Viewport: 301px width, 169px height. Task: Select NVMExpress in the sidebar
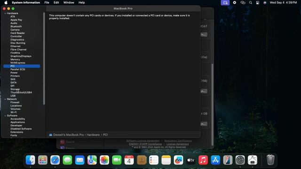(x=18, y=63)
